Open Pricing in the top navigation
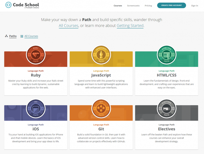Screen dimensions: 204x154 click(148, 5)
